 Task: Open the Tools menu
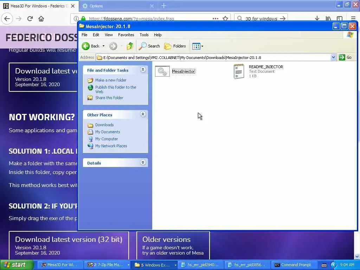point(144,35)
